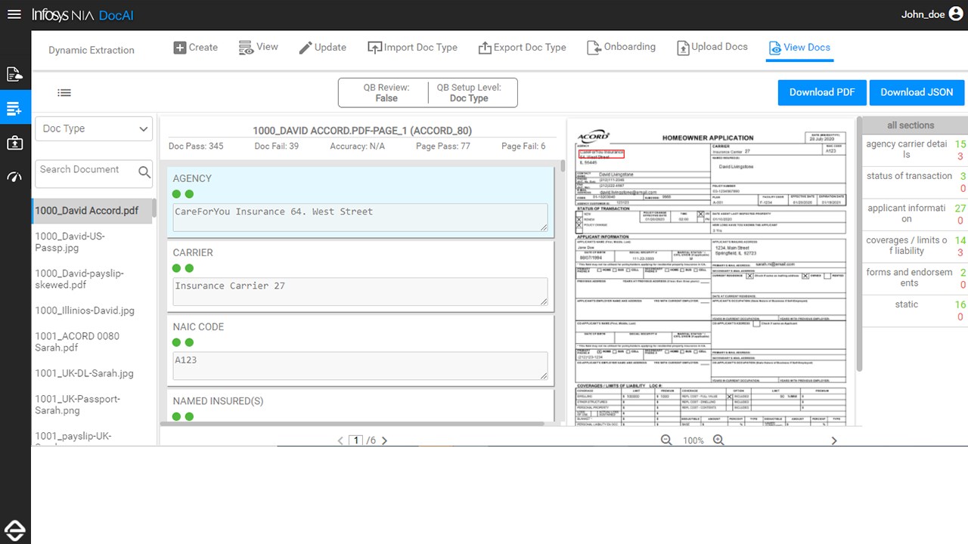This screenshot has height=544, width=968.
Task: Click the Export Doc Type option
Action: tap(522, 47)
